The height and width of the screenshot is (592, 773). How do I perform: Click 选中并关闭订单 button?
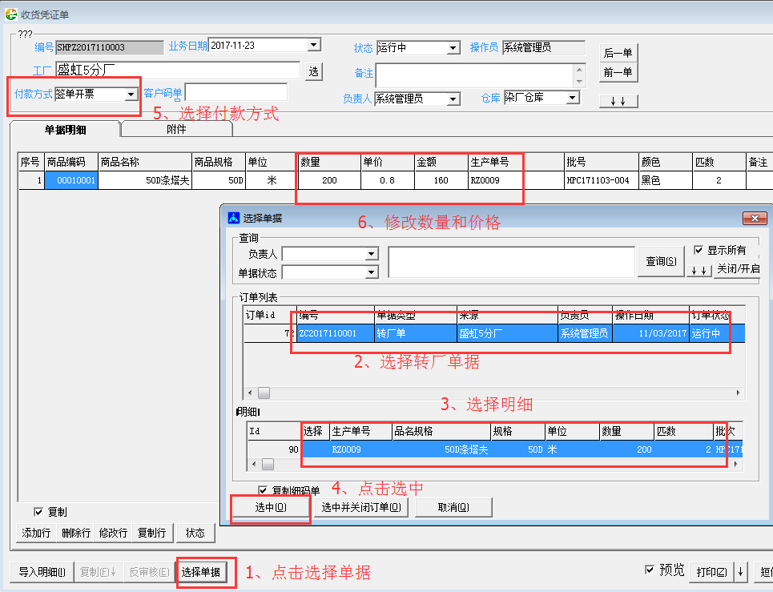361,507
